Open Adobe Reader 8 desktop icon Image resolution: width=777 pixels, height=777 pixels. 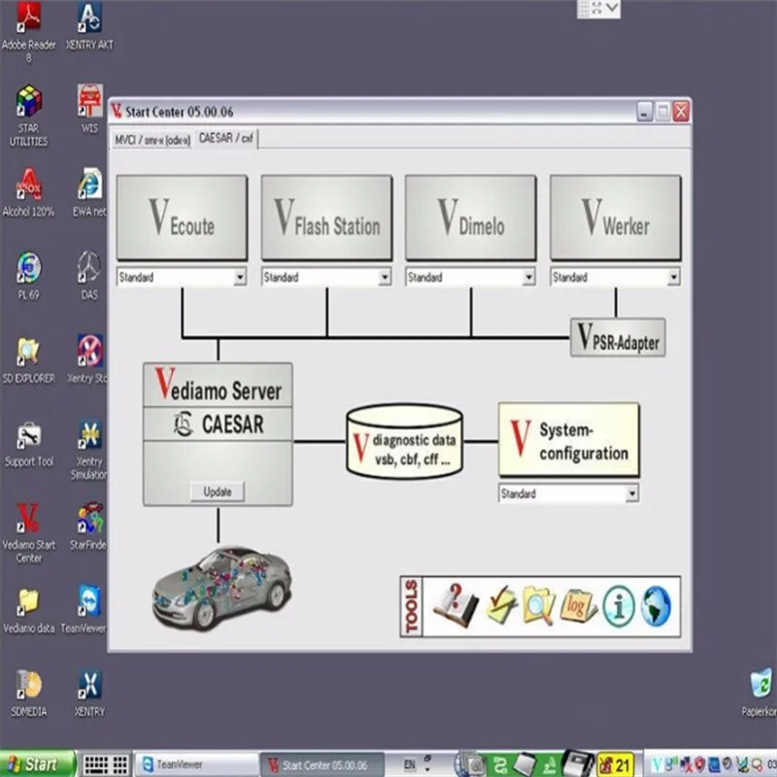[29, 32]
